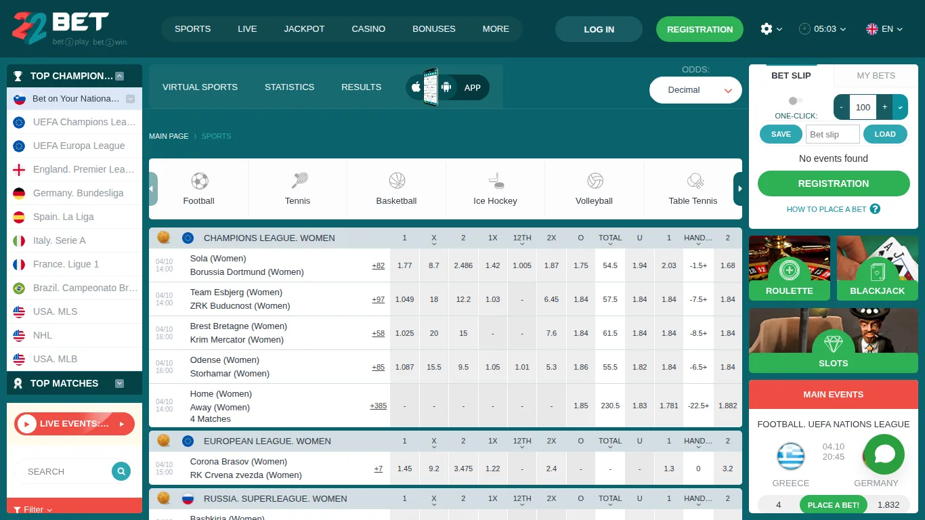Image resolution: width=925 pixels, height=520 pixels.
Task: Open the Decimal odds format dropdown
Action: [x=695, y=90]
